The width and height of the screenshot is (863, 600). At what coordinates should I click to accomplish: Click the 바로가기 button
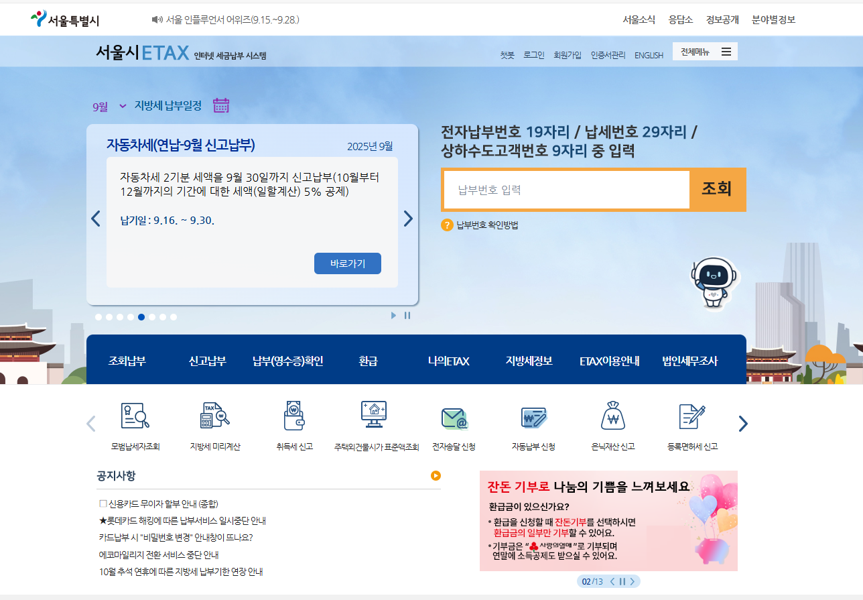[348, 263]
